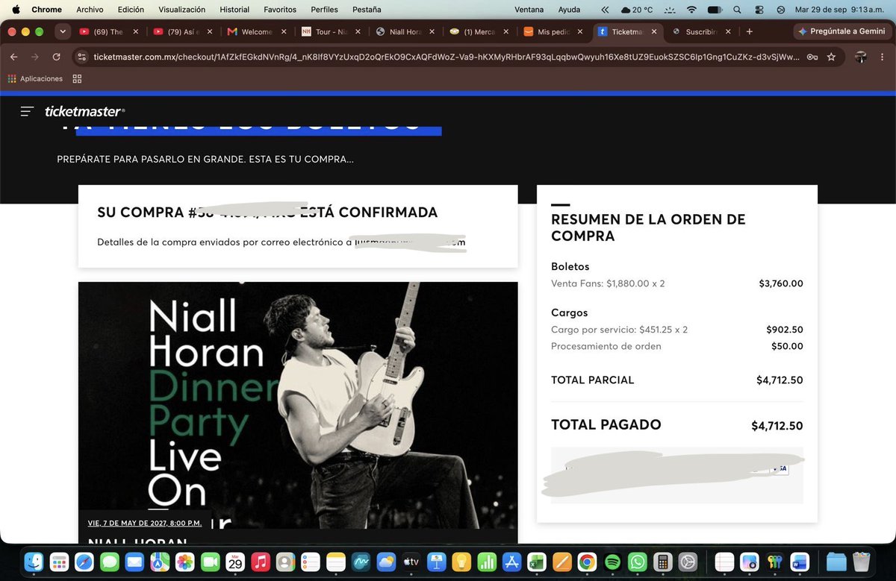Click the Pregúntale a Gemini button
The image size is (896, 581).
(841, 32)
